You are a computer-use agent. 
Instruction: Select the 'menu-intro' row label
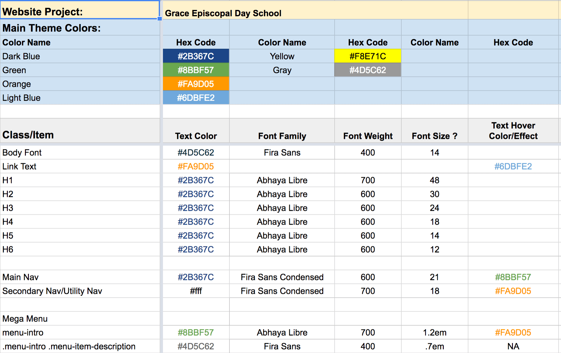pyautogui.click(x=80, y=332)
